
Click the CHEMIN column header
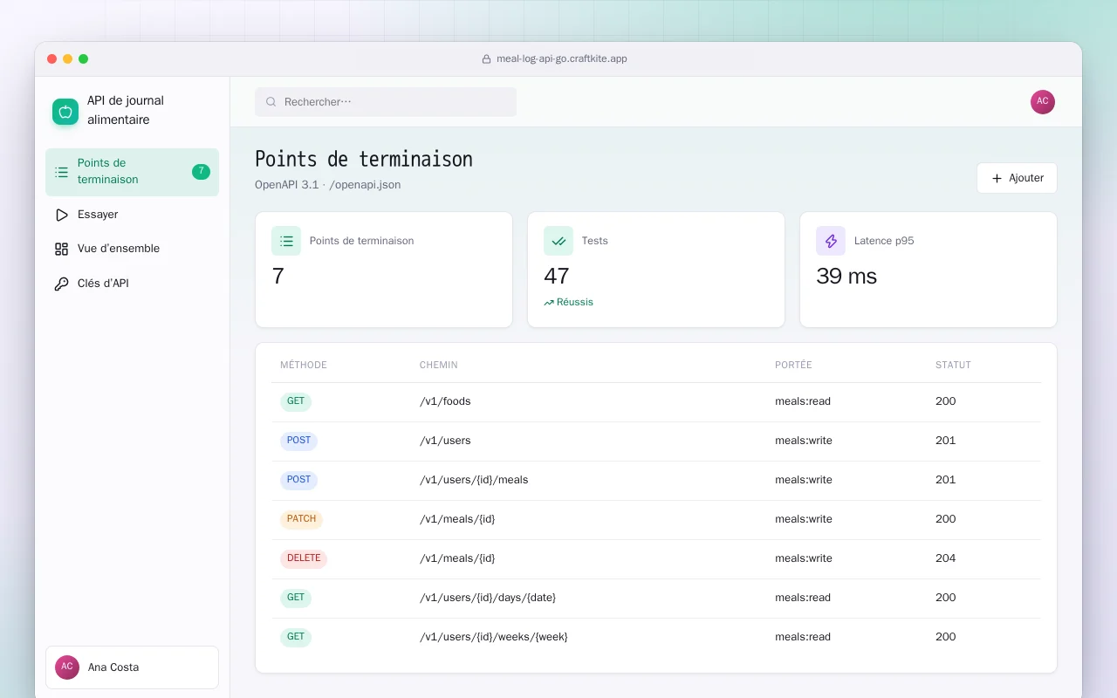click(439, 366)
